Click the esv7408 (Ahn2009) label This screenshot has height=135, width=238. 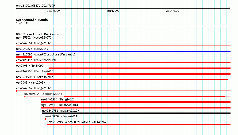point(30,66)
